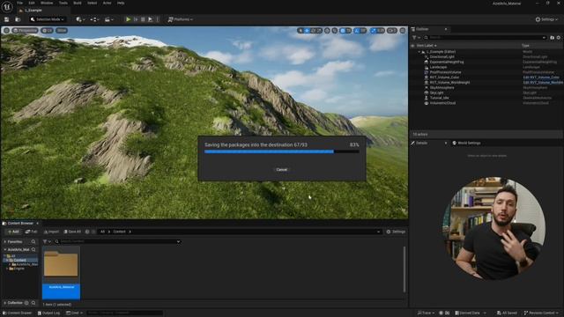Expand the Engine folder in source tree
The width and height of the screenshot is (564, 317).
point(7,269)
